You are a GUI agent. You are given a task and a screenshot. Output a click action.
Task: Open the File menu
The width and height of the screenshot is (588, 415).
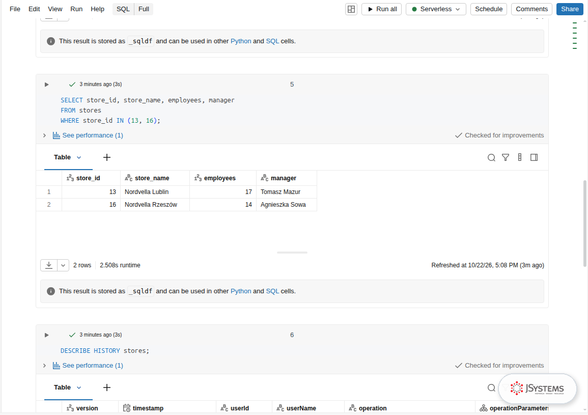[x=15, y=9]
